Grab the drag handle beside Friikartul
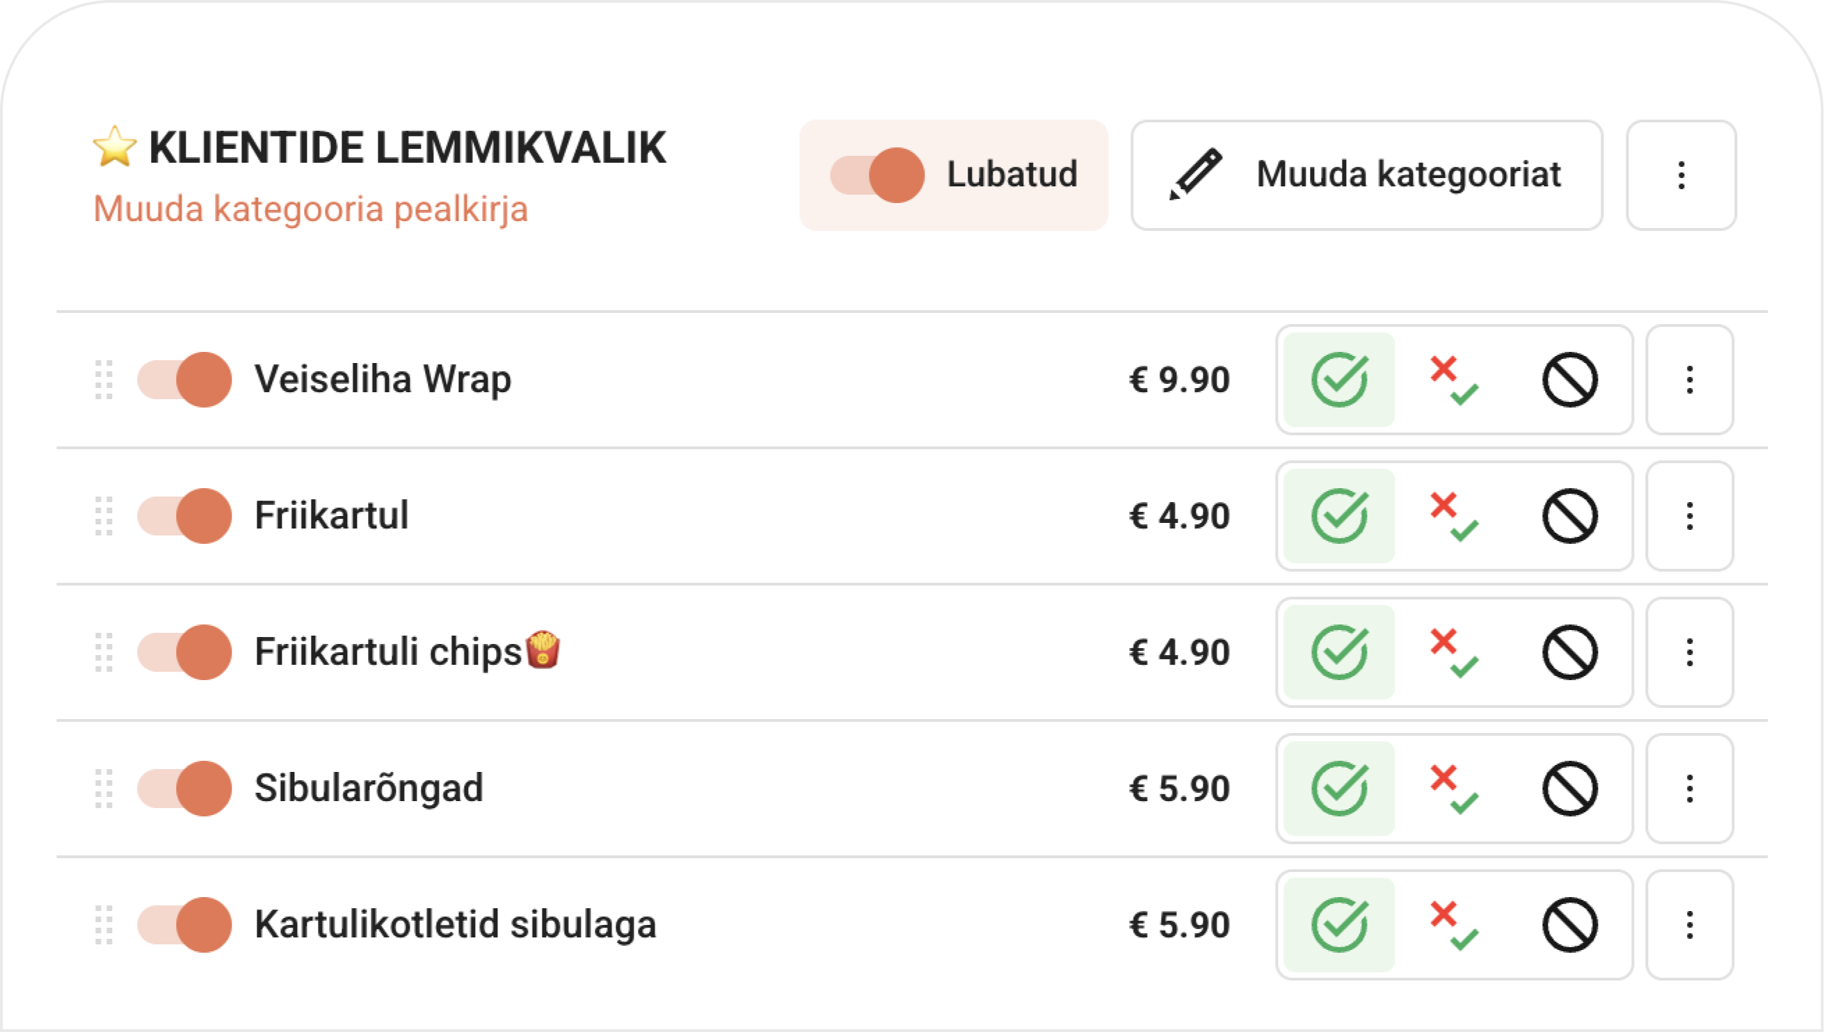This screenshot has height=1032, width=1824. pyautogui.click(x=104, y=516)
